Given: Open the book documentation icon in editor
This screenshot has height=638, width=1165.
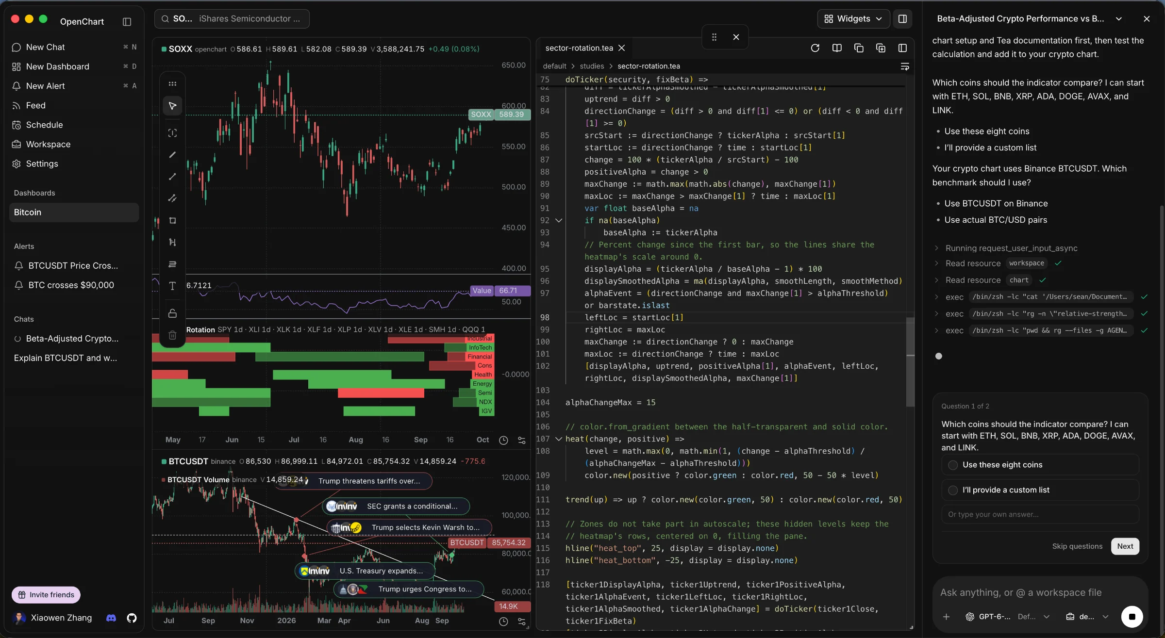Looking at the screenshot, I should pyautogui.click(x=837, y=48).
